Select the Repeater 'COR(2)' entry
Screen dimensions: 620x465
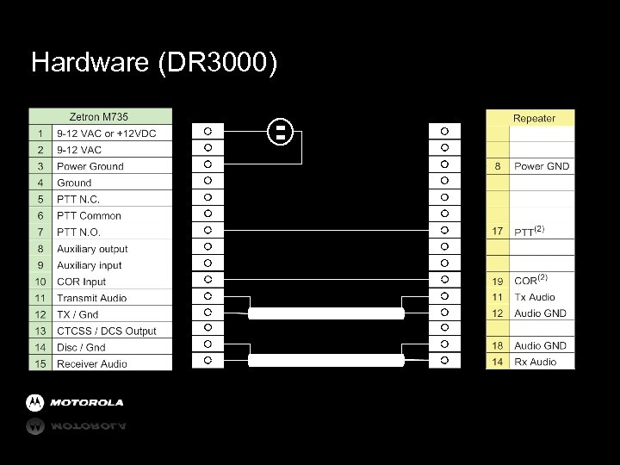pyautogui.click(x=530, y=280)
